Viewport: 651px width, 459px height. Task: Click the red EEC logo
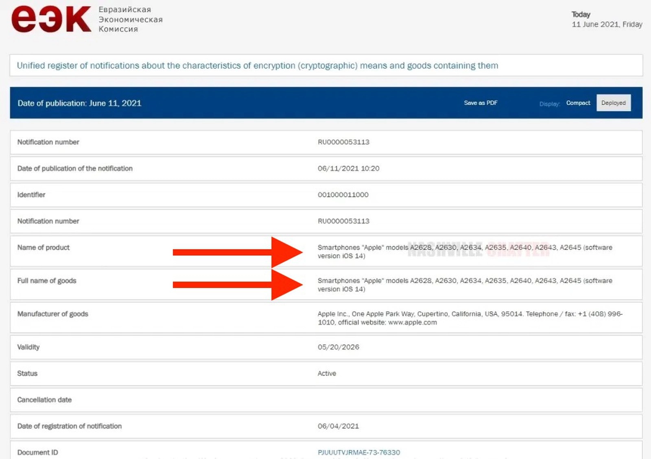coord(51,19)
